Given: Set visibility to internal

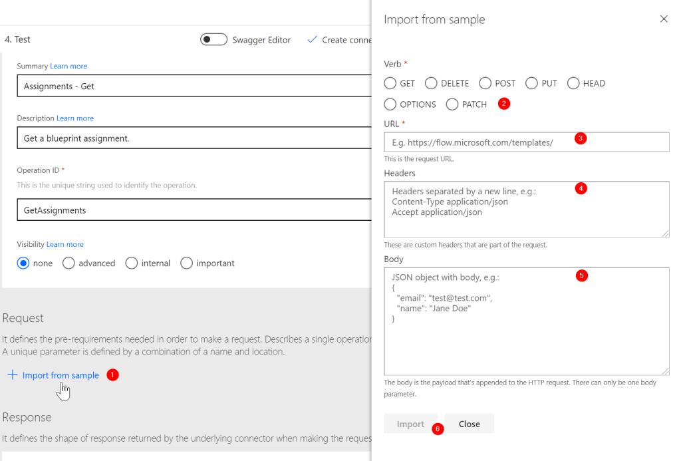Looking at the screenshot, I should point(131,263).
